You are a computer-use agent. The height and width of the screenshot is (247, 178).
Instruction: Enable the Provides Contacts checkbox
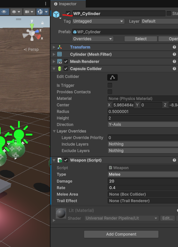point(110,92)
